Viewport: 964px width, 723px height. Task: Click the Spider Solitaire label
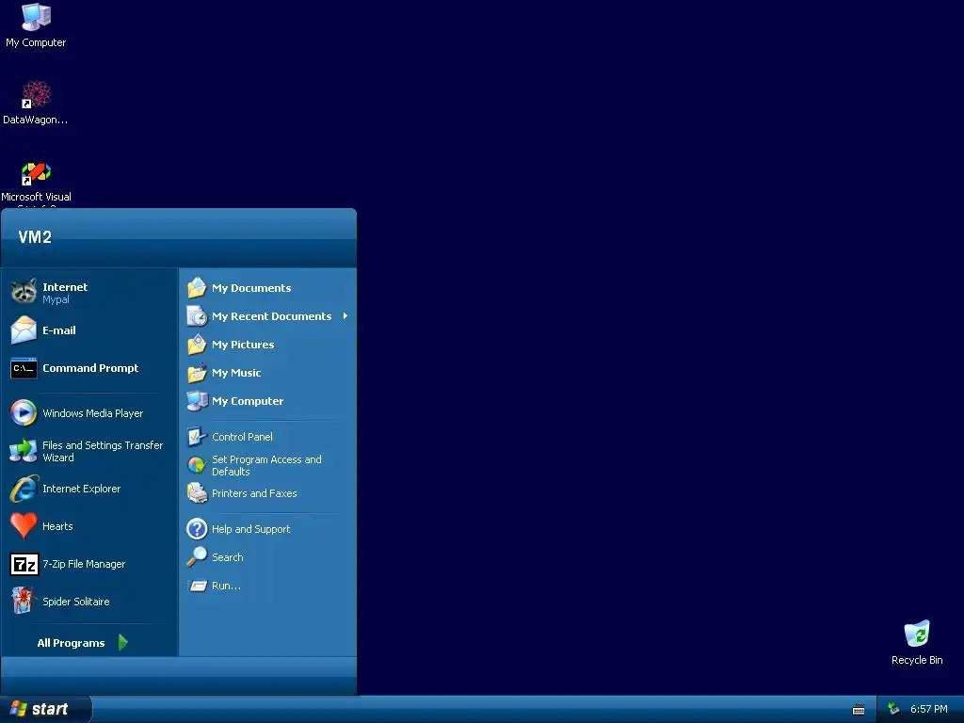(75, 602)
